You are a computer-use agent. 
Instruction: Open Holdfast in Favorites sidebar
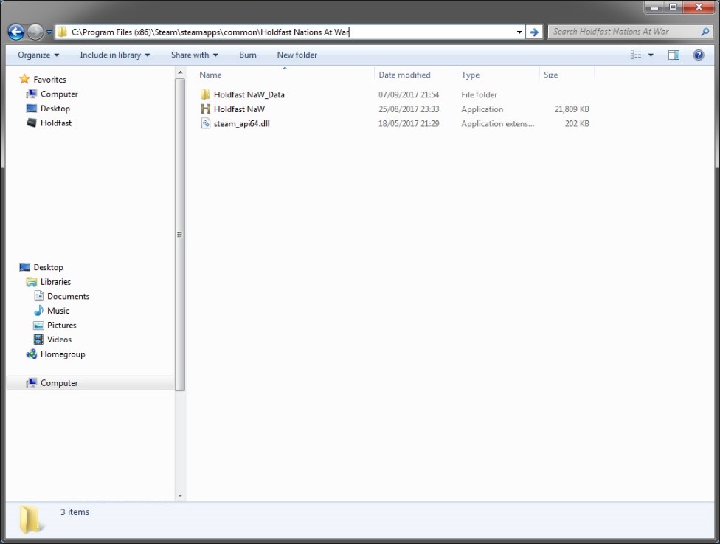click(56, 123)
